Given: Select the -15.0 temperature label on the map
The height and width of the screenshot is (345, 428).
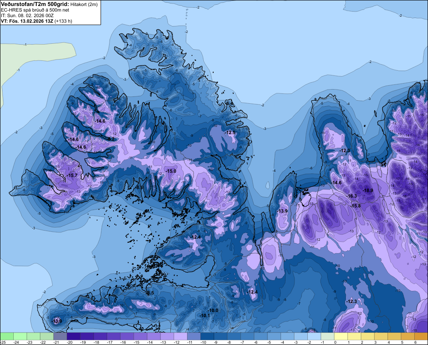Looking at the screenshot, I should 171,171.
